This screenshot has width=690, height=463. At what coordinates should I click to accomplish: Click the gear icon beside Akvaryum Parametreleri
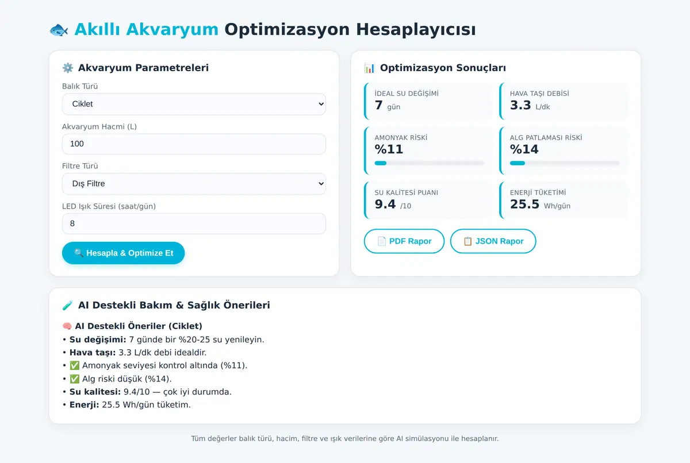(68, 68)
